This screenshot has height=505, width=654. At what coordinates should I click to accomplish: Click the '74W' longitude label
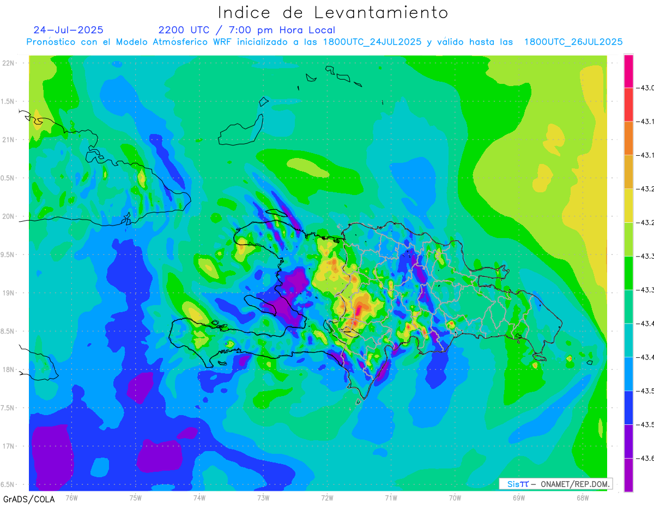199,497
